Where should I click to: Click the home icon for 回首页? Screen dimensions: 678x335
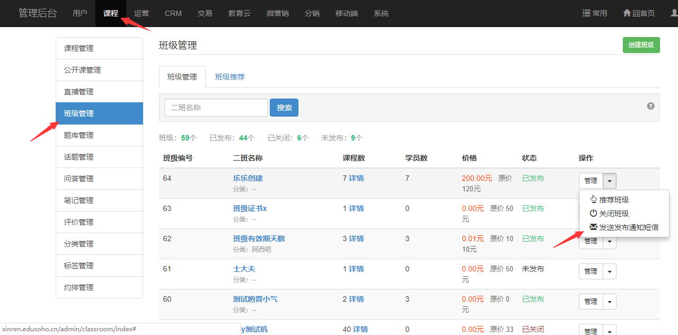[627, 13]
